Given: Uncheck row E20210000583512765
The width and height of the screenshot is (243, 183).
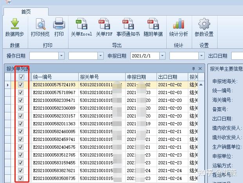Looking at the screenshot, I should pos(21,155).
